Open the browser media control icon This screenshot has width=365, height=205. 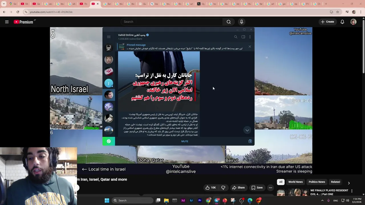tap(347, 12)
